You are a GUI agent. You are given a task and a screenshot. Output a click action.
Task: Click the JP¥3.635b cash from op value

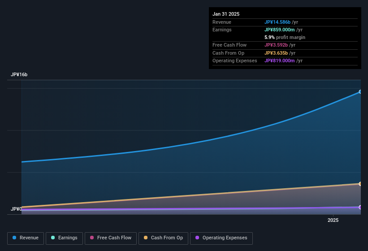276,53
